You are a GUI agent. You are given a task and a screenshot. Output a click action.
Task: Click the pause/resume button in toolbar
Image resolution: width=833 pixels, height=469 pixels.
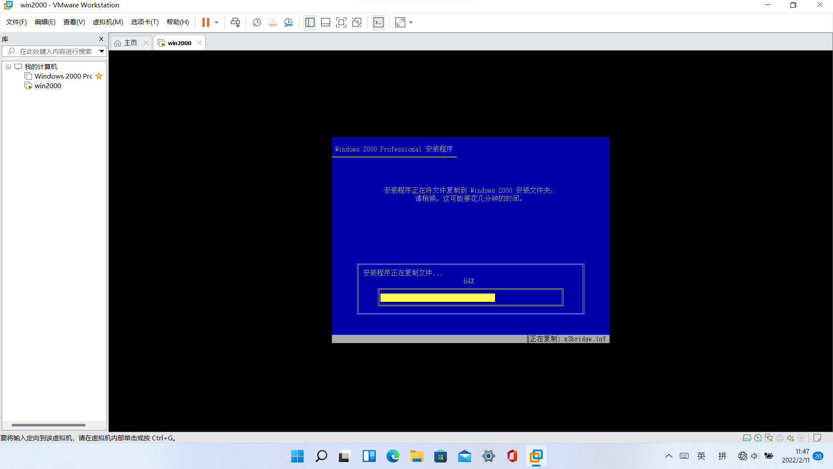pos(206,22)
